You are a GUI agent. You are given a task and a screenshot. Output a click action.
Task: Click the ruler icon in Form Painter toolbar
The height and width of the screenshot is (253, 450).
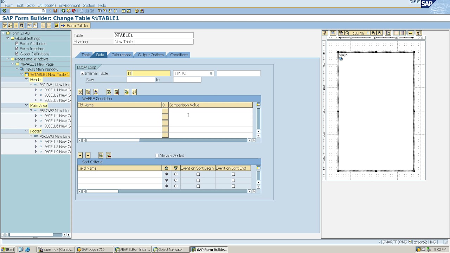tap(410, 33)
